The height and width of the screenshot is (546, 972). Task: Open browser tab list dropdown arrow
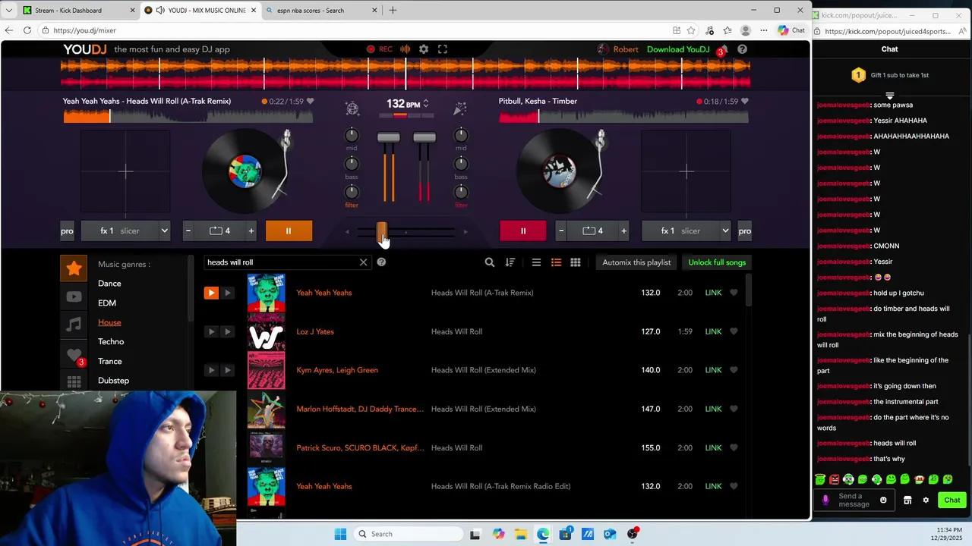coord(8,11)
